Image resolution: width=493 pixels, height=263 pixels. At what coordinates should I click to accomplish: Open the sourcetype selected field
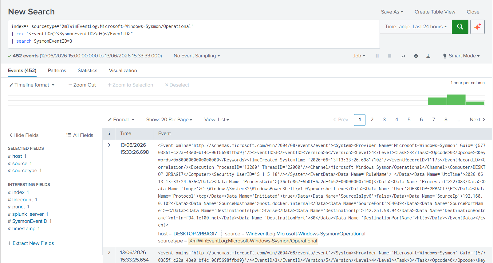pos(25,171)
